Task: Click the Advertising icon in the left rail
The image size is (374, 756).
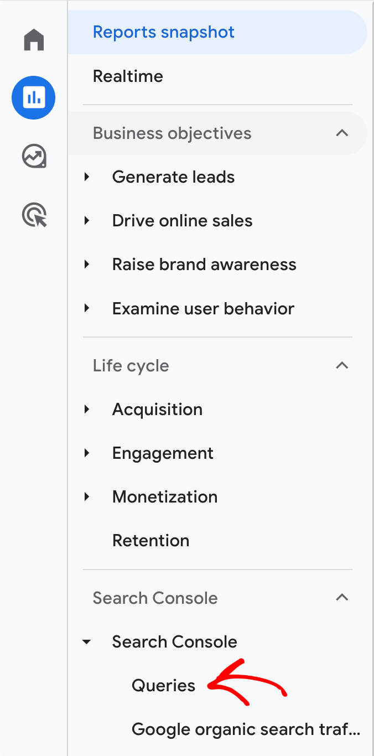Action: 34,215
